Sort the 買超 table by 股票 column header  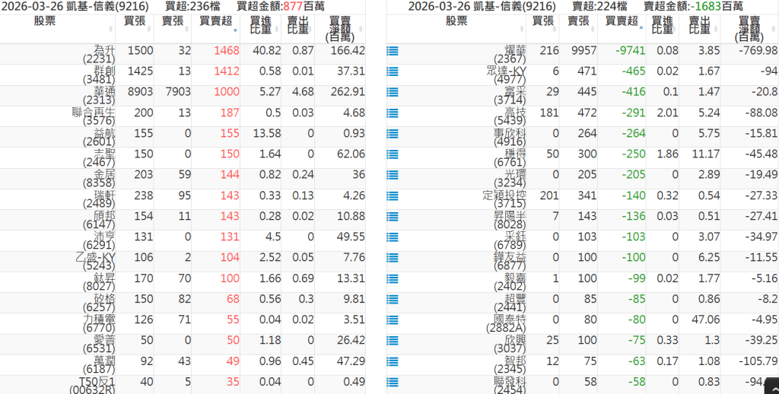(46, 21)
